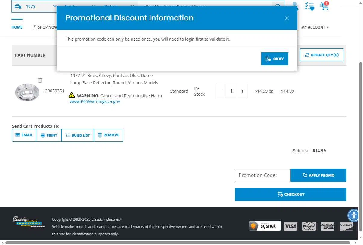Click the OKAY button in the dialog

tap(275, 59)
